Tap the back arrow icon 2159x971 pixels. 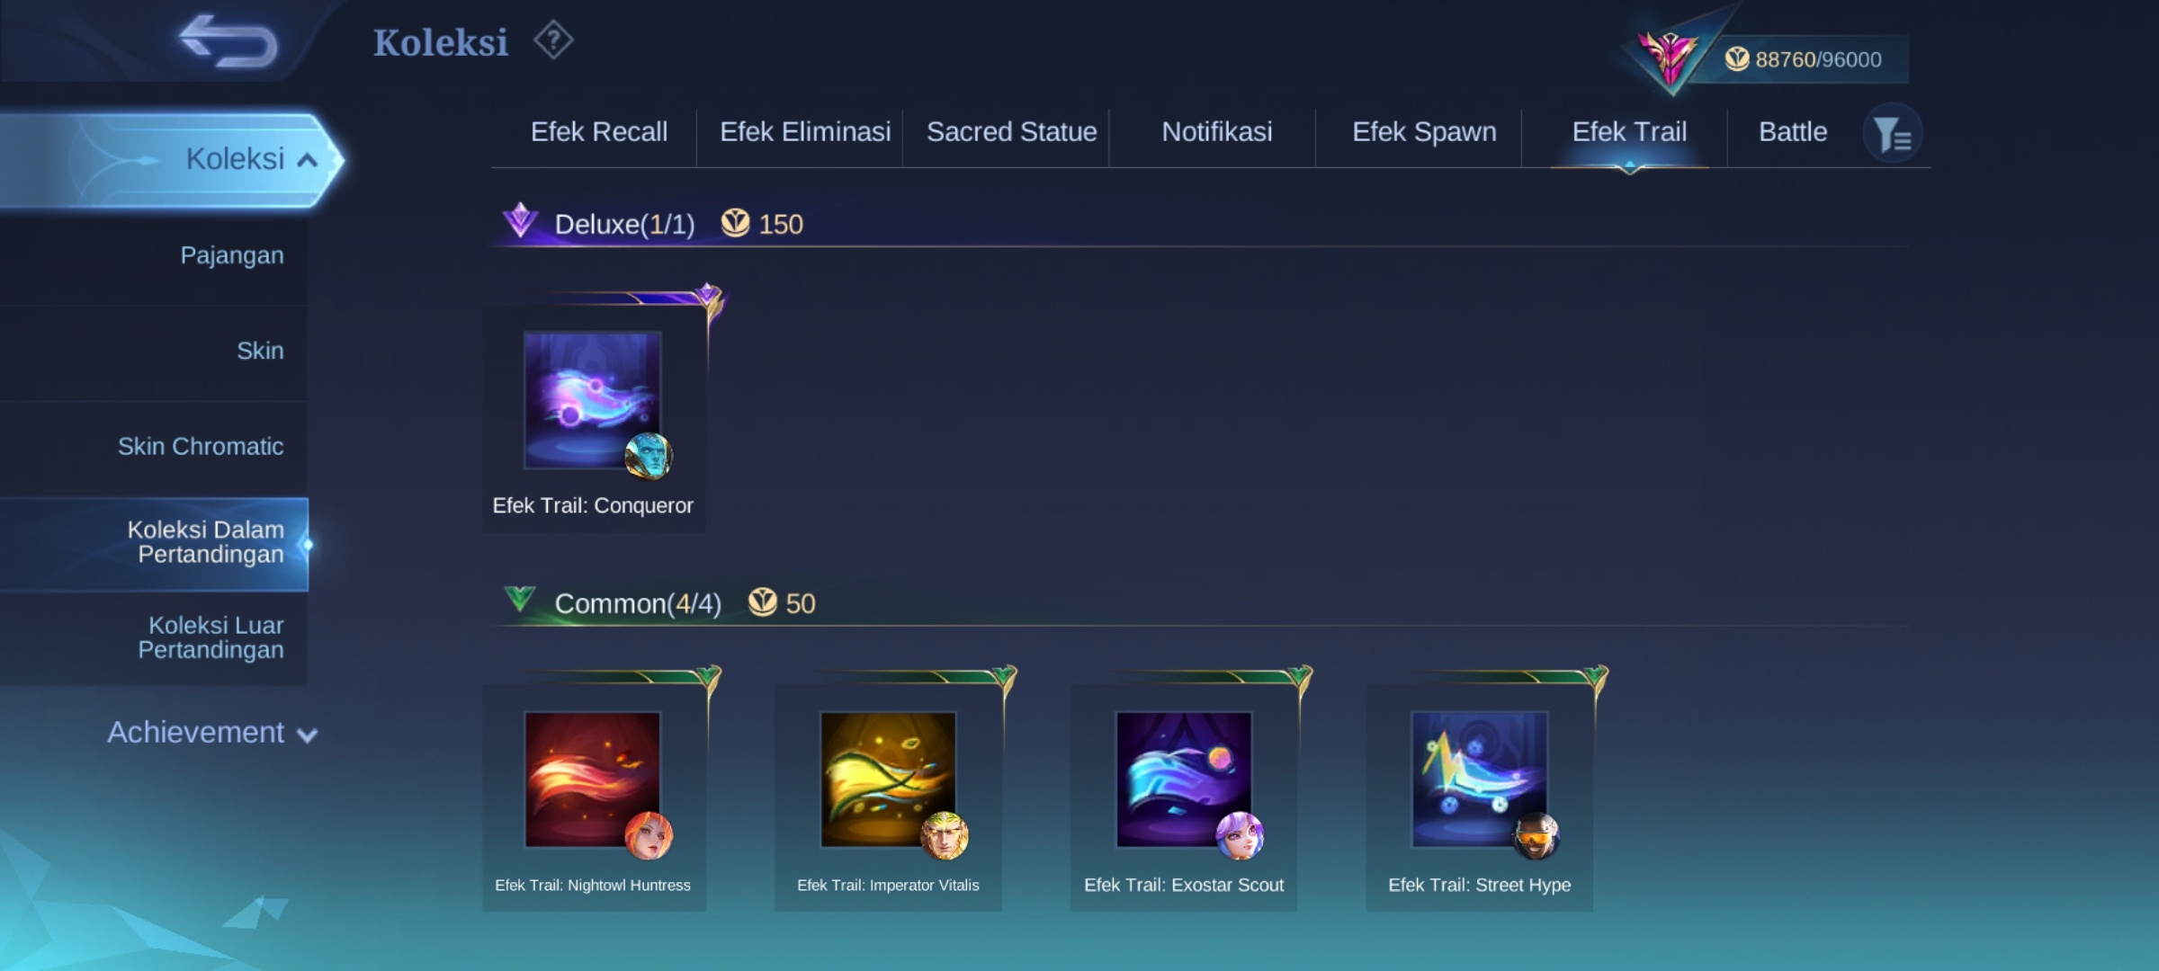coord(228,41)
